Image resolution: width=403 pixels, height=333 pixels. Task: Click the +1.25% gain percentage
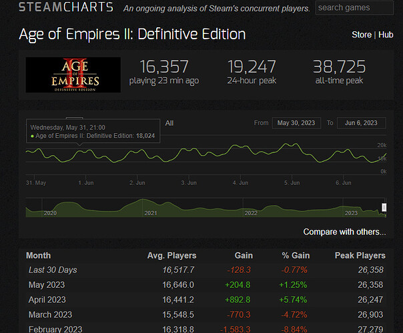click(293, 285)
